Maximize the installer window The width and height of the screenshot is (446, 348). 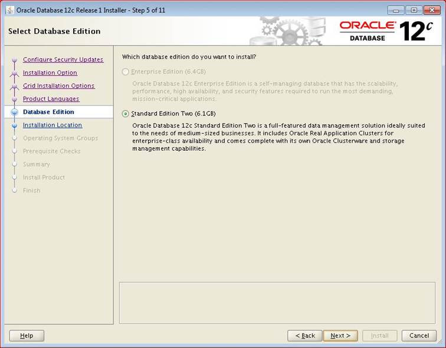pos(414,11)
